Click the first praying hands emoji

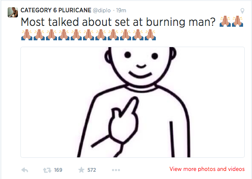click(x=225, y=21)
